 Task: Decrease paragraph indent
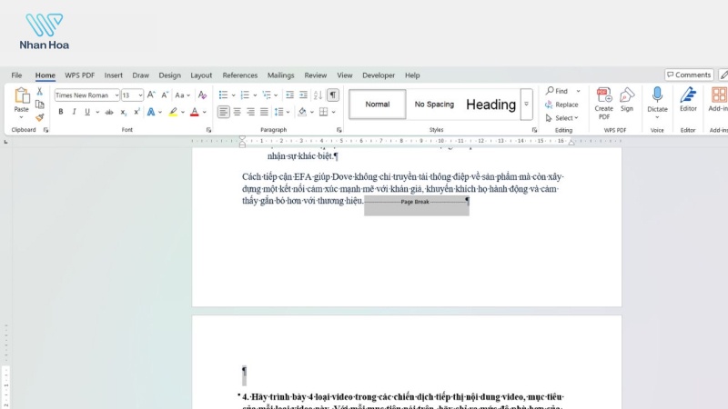pos(289,95)
